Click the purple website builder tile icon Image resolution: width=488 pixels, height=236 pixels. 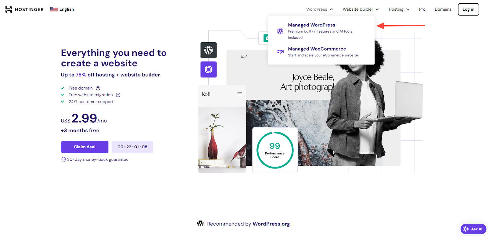tap(208, 69)
